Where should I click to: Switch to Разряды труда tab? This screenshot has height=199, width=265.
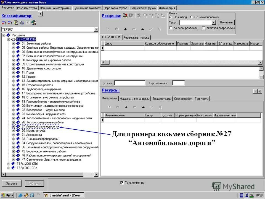pos(27,8)
